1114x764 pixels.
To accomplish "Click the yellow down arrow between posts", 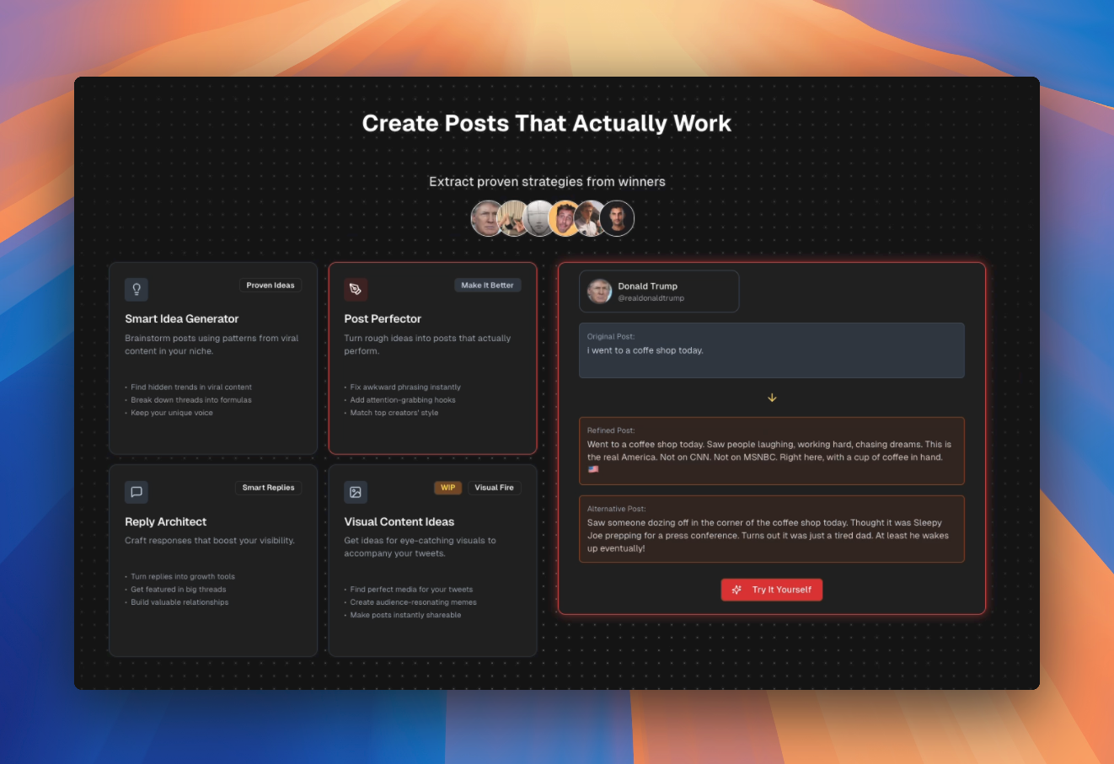I will coord(772,398).
